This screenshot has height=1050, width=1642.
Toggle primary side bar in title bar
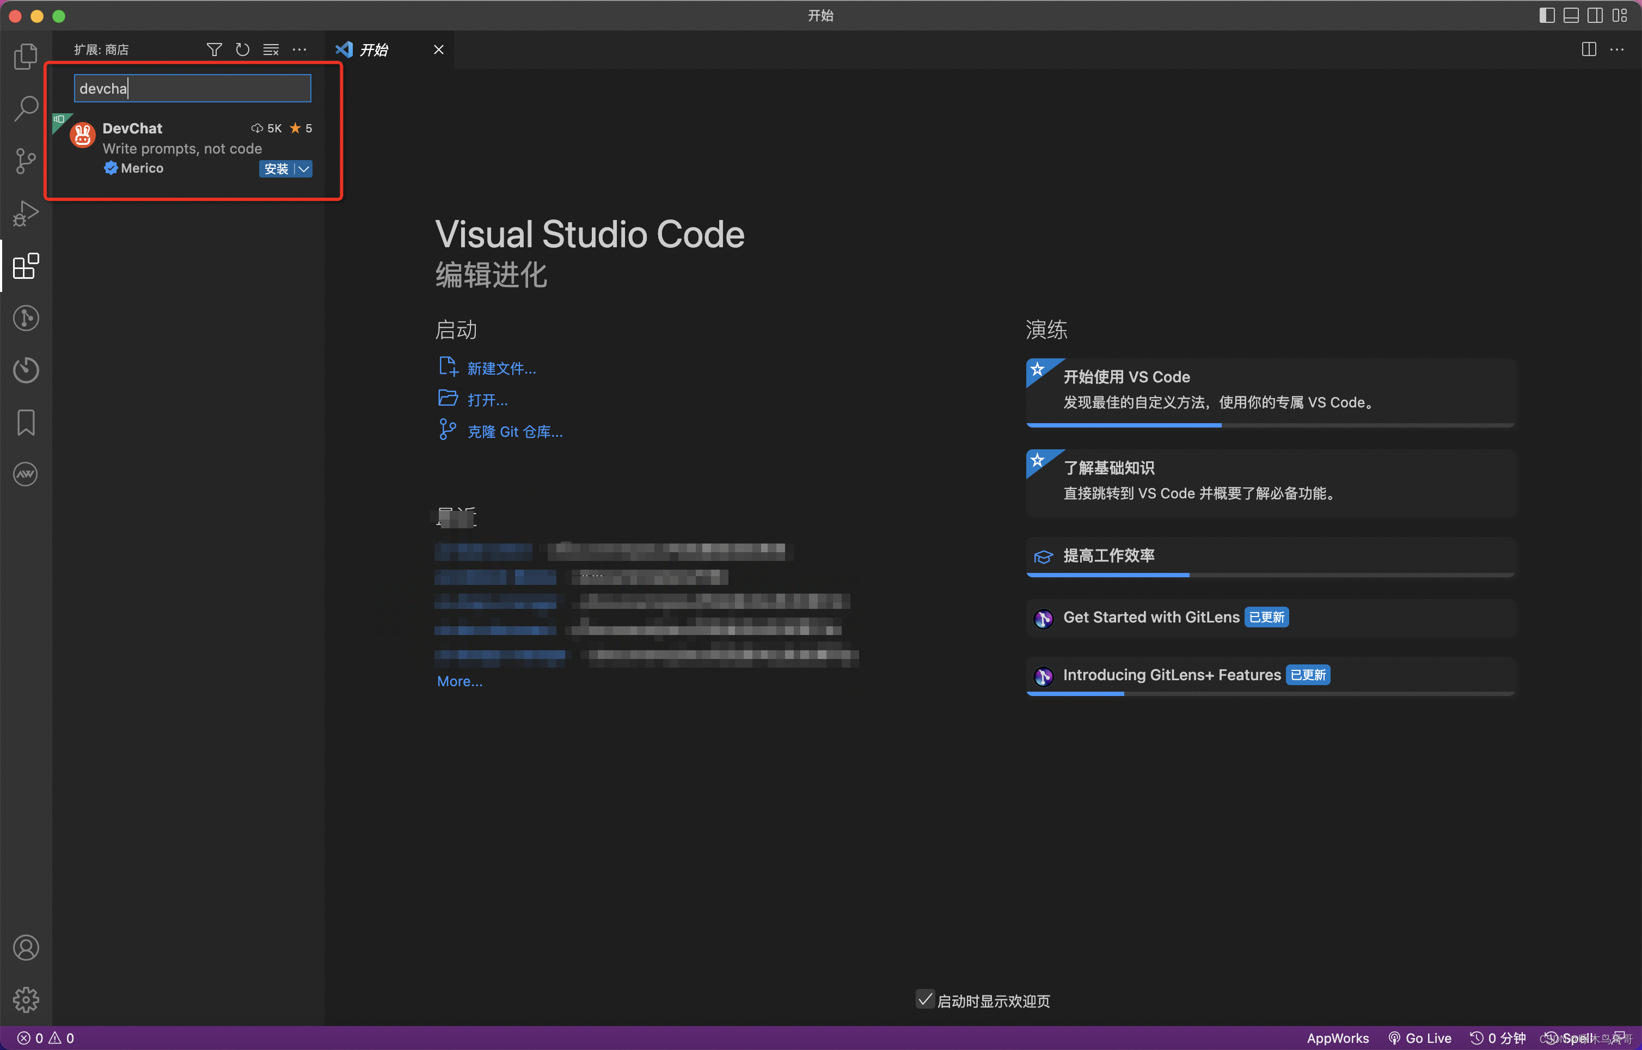tap(1547, 15)
